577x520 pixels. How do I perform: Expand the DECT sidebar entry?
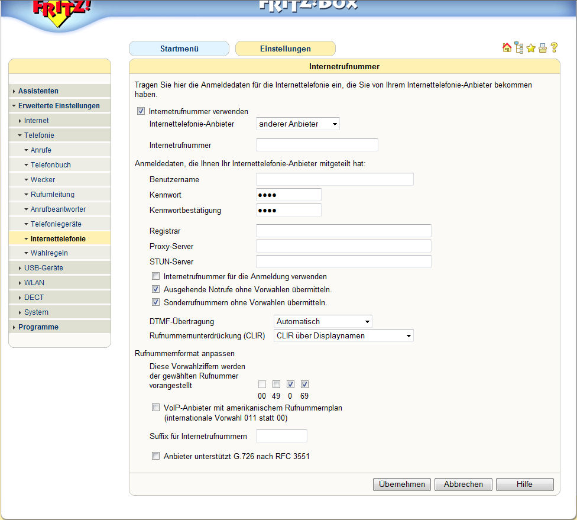coord(60,297)
